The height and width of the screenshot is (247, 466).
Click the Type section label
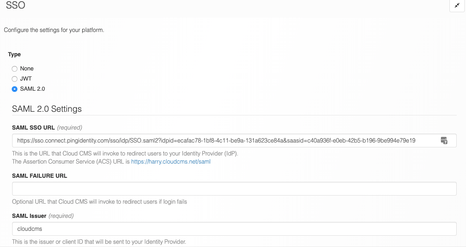(15, 54)
